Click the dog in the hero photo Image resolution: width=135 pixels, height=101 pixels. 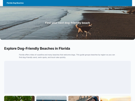84,30
